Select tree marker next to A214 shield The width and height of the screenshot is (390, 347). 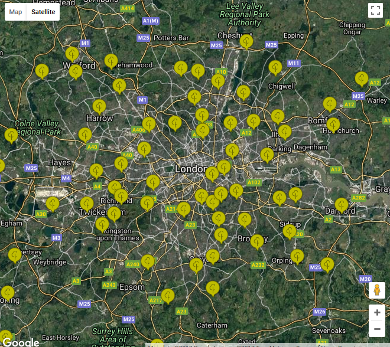pyautogui.click(x=184, y=209)
